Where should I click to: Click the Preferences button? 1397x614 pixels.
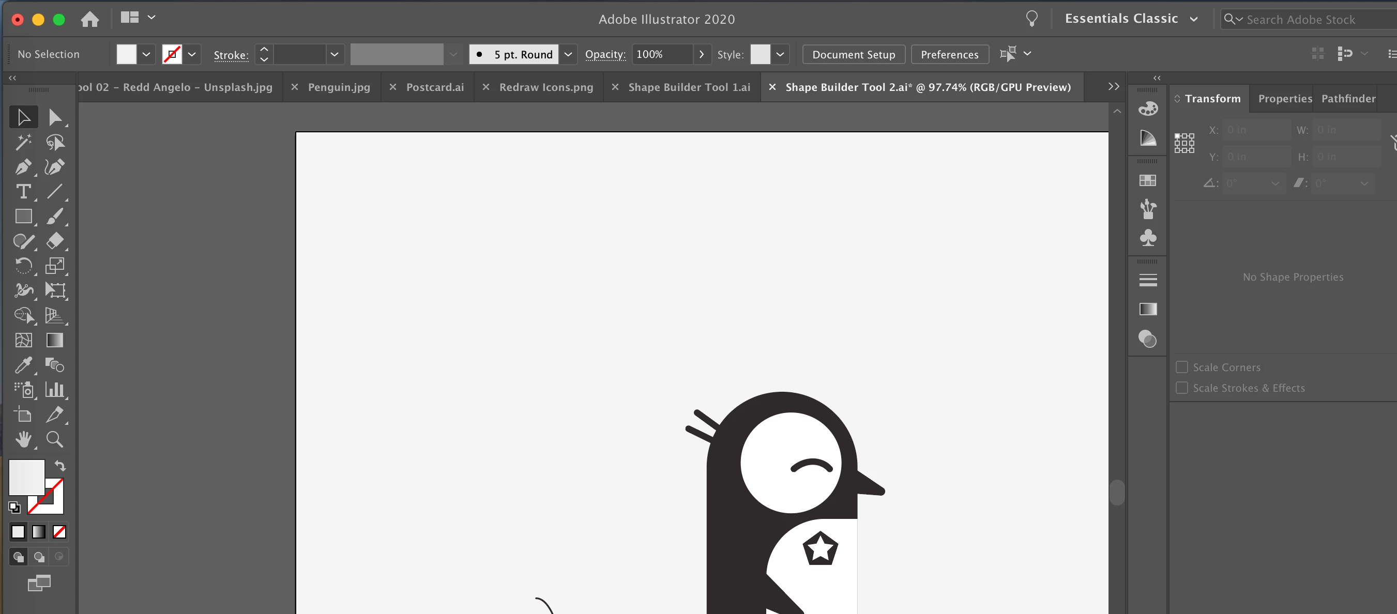coord(949,54)
